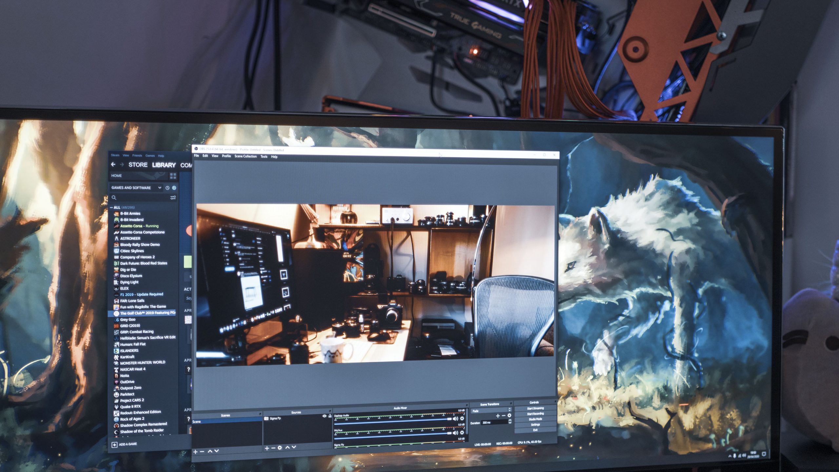This screenshot has width=839, height=472.
Task: Increase transition duration stepper
Action: 510,421
